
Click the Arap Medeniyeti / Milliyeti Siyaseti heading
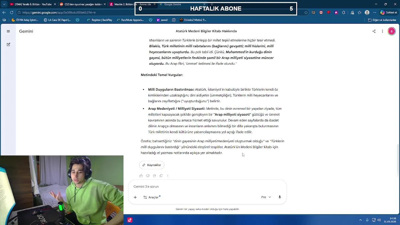click(x=177, y=109)
